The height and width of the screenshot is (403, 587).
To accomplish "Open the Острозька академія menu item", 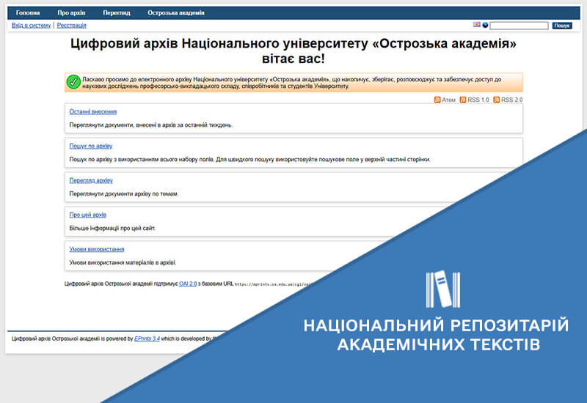I will click(176, 12).
